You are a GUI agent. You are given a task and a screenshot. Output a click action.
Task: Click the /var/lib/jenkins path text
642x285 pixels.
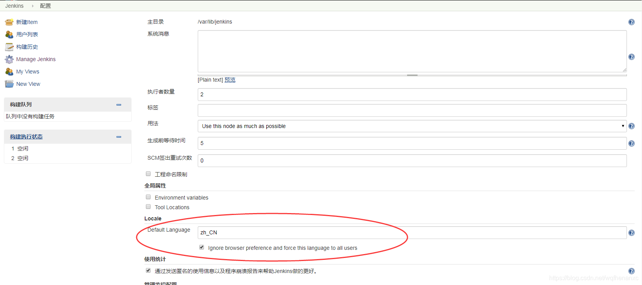(x=215, y=22)
